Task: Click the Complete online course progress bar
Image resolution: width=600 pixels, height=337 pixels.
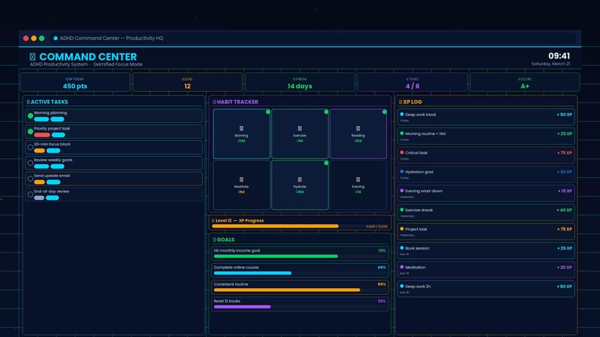Action: [299, 273]
